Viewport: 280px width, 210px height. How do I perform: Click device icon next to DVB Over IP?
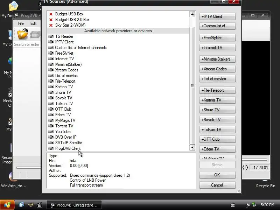(51, 137)
